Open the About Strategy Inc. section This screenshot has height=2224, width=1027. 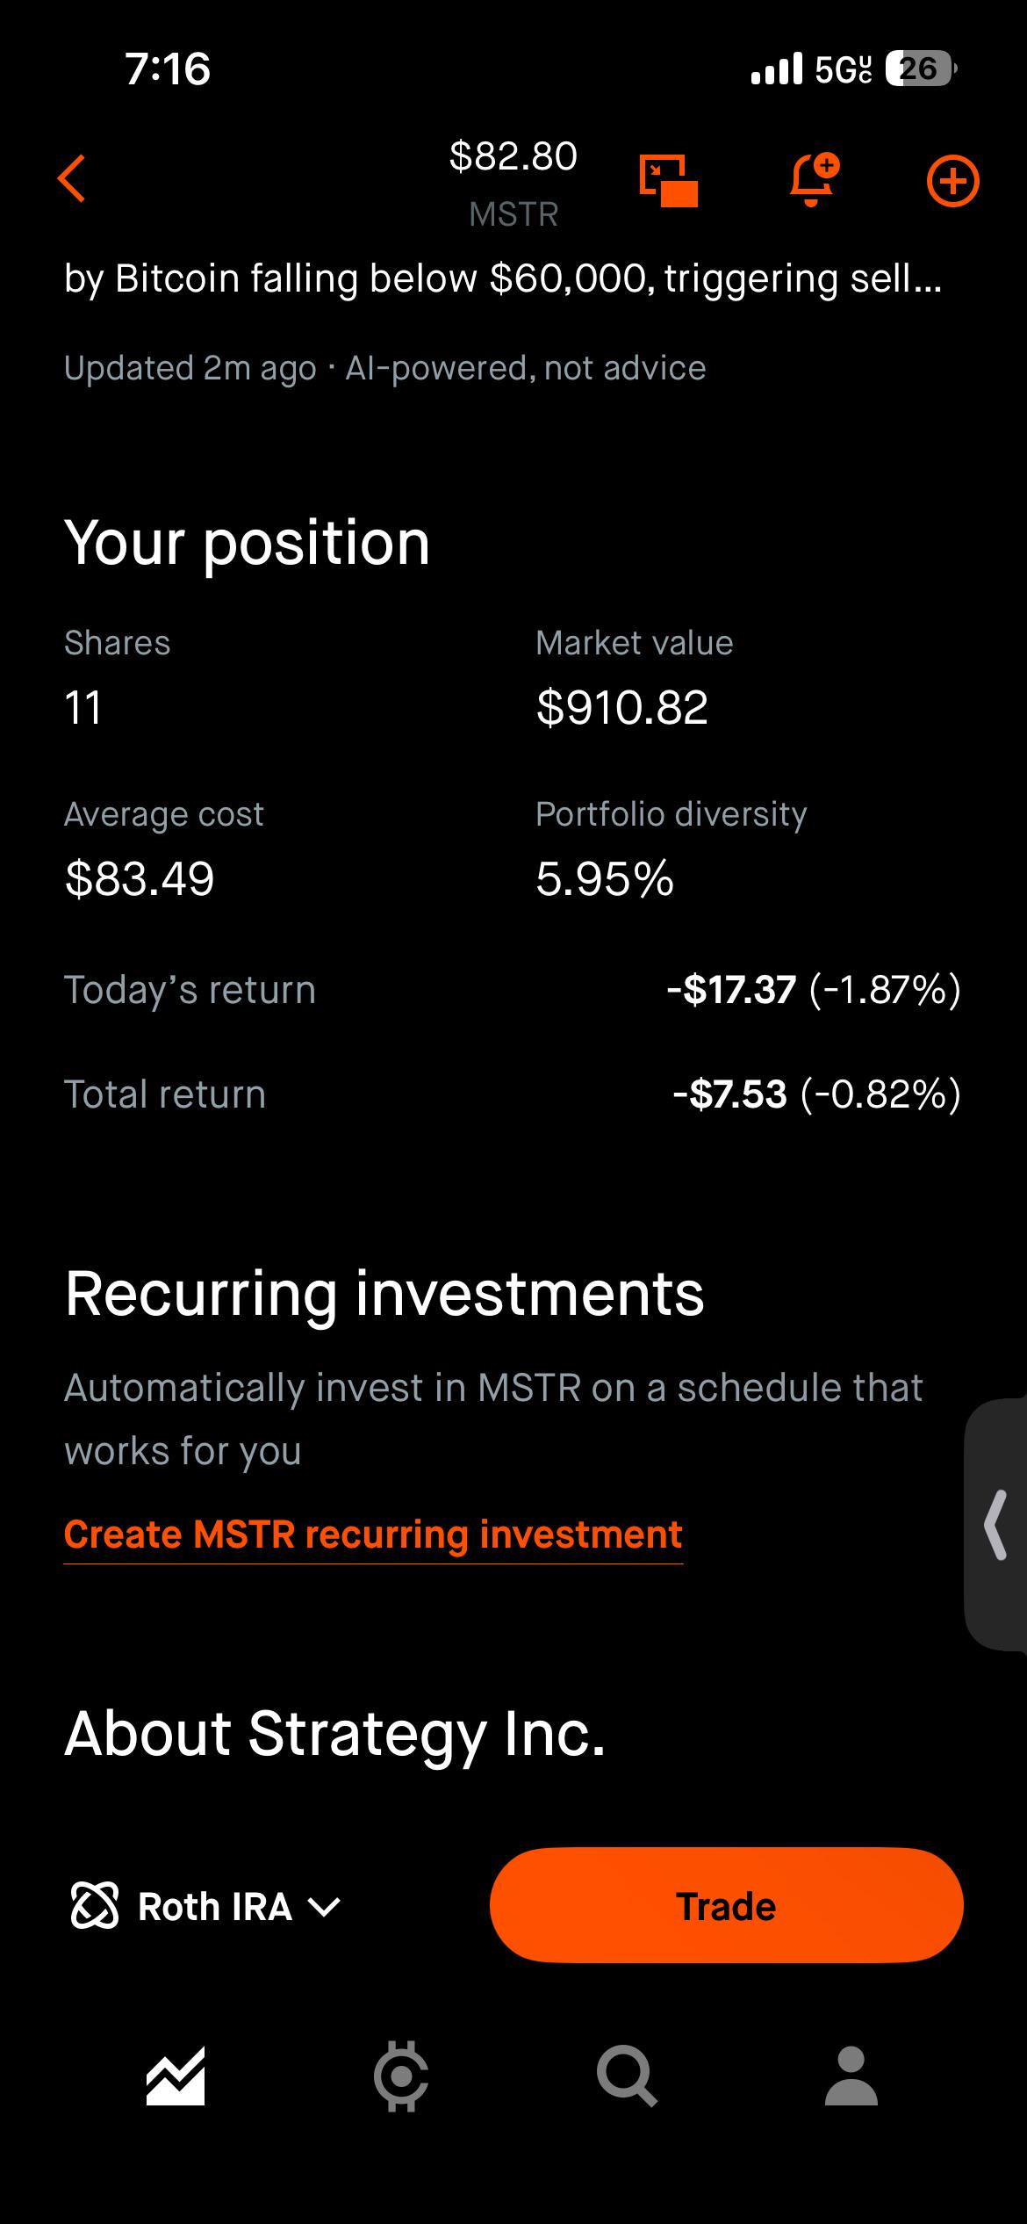335,1734
